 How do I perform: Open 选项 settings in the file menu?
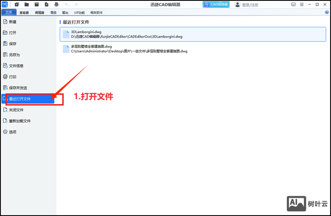[29, 132]
